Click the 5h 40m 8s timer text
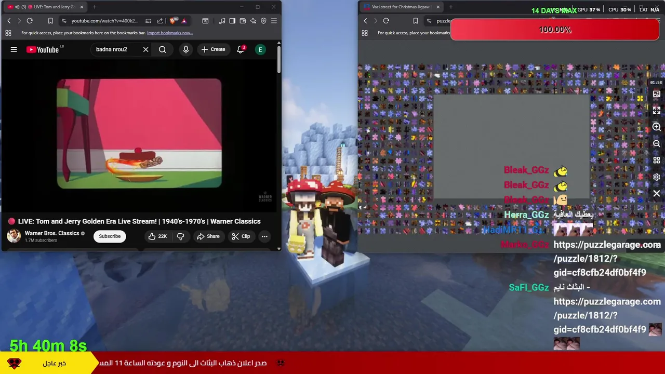 click(48, 345)
